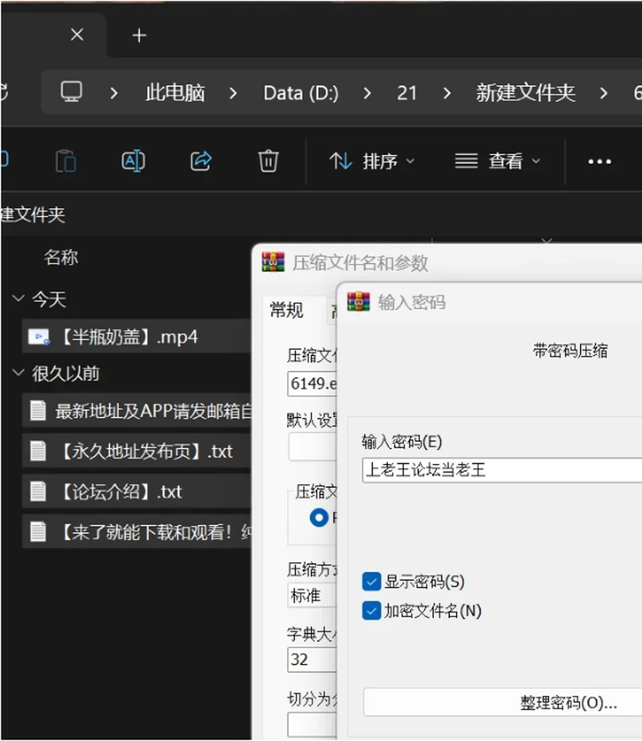
Task: Open the 查看 view menu
Action: pos(498,161)
